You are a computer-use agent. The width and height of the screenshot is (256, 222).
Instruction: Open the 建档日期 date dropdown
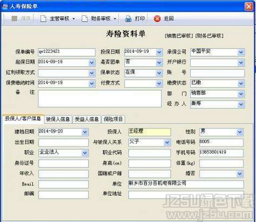coord(85,132)
